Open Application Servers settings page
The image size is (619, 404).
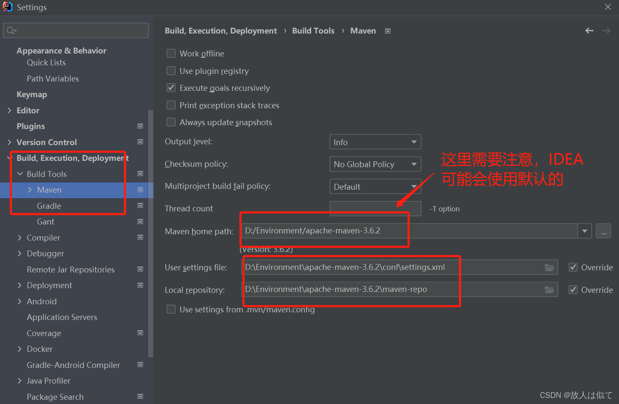point(62,317)
